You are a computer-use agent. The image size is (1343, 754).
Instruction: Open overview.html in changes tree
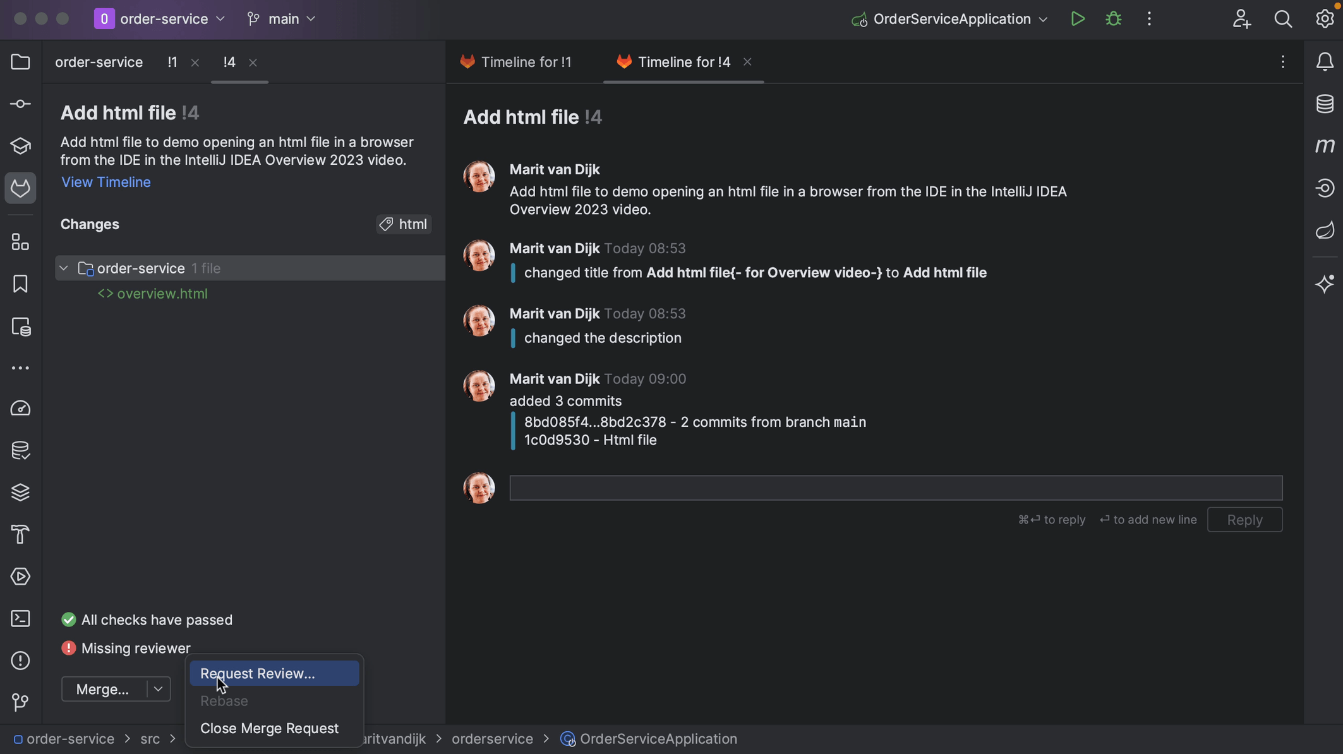click(162, 294)
